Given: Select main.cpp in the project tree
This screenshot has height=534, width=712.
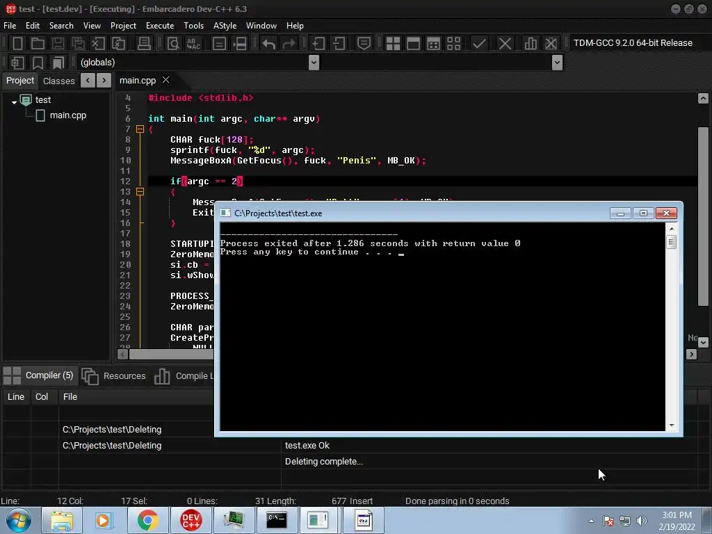Looking at the screenshot, I should pyautogui.click(x=67, y=115).
